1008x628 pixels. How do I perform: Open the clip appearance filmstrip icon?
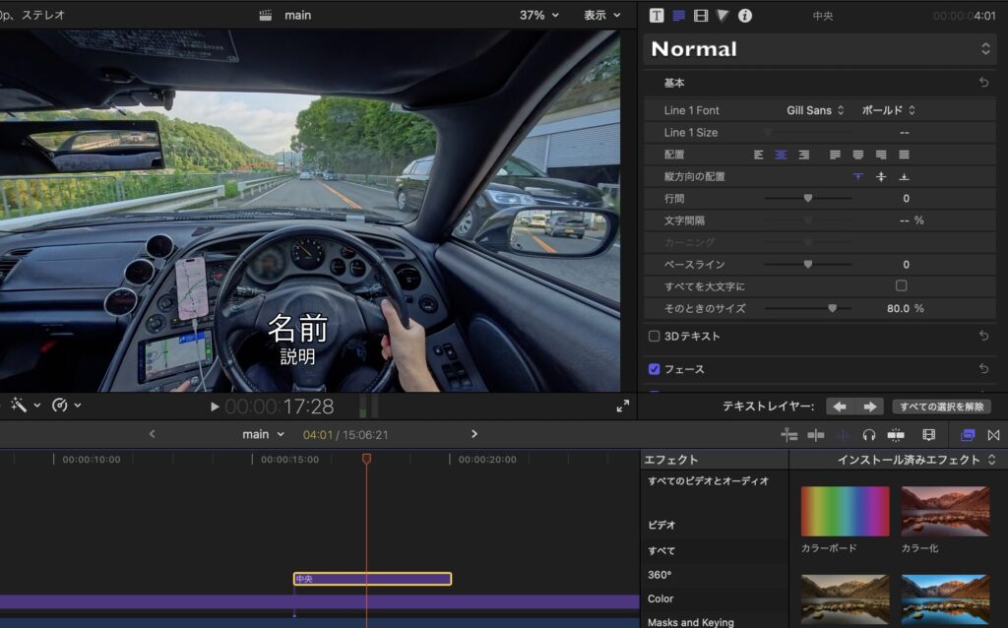[928, 434]
